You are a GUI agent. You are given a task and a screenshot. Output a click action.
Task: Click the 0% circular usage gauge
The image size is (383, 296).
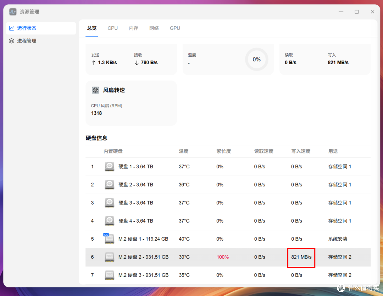(x=257, y=59)
